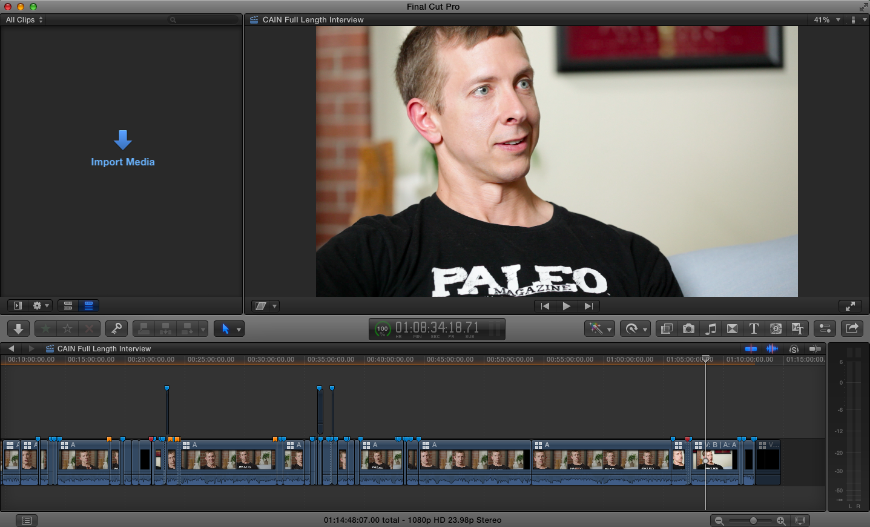Image resolution: width=870 pixels, height=527 pixels.
Task: Click the clapperboard icon beside the viewer title
Action: pos(254,20)
